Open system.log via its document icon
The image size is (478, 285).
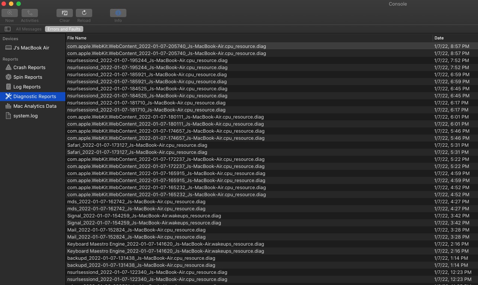click(8, 116)
